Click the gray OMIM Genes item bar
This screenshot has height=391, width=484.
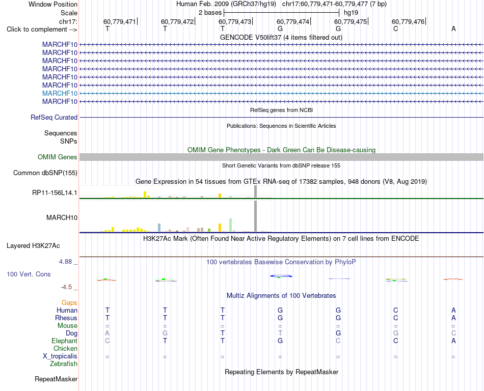pyautogui.click(x=281, y=157)
